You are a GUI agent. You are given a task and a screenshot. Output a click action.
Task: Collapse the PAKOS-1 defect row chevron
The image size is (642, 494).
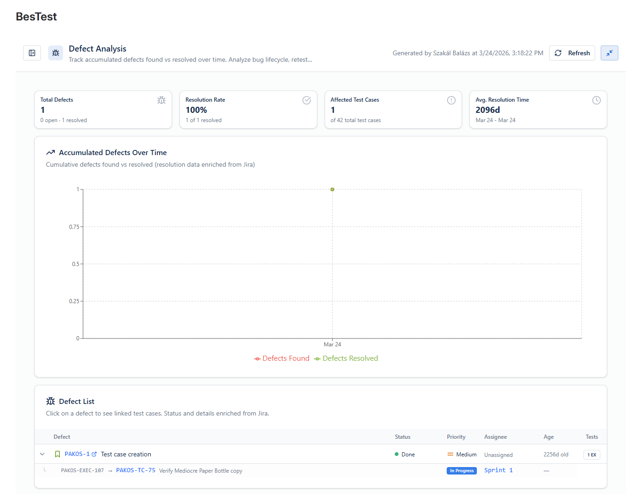42,454
